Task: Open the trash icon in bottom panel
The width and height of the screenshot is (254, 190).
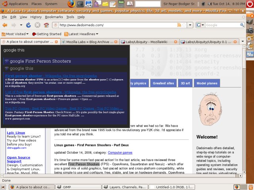Action: tap(250, 187)
